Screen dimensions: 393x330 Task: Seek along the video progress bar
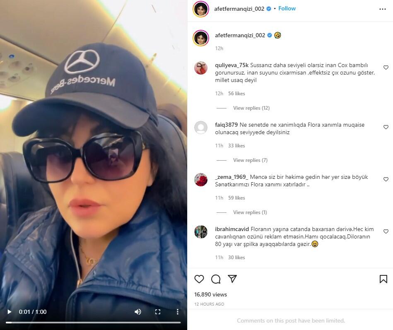tap(93, 323)
